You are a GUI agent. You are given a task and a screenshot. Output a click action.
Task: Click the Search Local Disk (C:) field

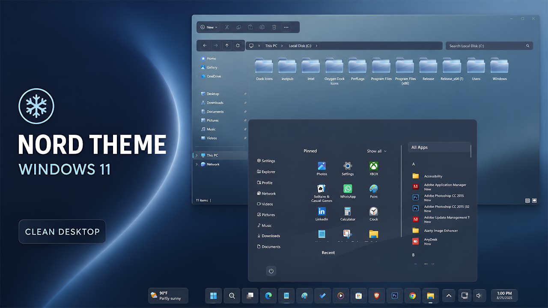pos(489,46)
